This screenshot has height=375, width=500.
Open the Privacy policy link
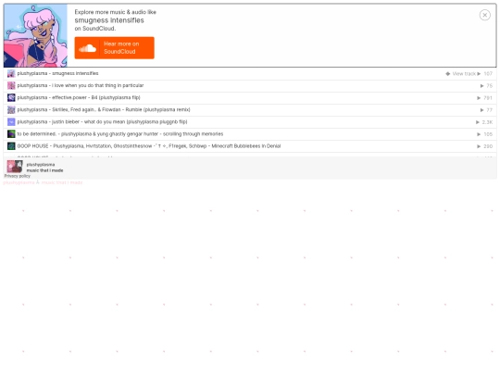[x=18, y=176]
